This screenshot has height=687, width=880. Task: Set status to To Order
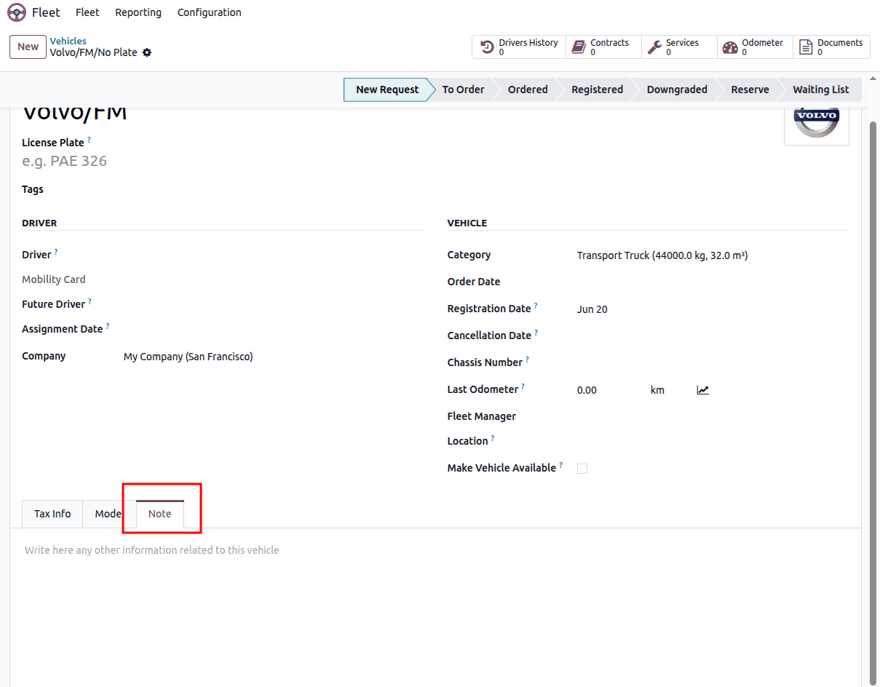(463, 90)
